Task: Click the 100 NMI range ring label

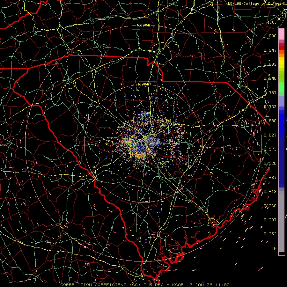Action: coord(143,25)
